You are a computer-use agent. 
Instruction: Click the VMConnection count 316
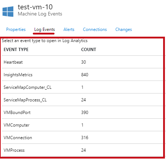(x=85, y=138)
